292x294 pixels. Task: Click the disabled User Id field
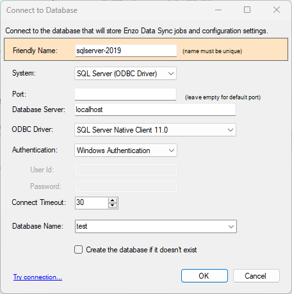coord(126,170)
